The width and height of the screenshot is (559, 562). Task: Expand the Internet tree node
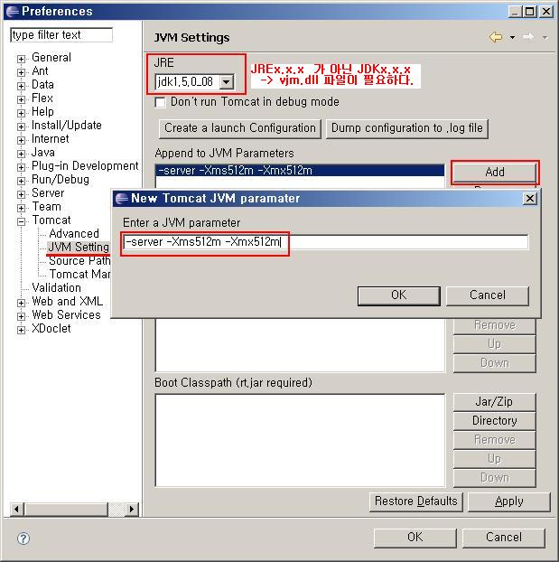(x=21, y=140)
